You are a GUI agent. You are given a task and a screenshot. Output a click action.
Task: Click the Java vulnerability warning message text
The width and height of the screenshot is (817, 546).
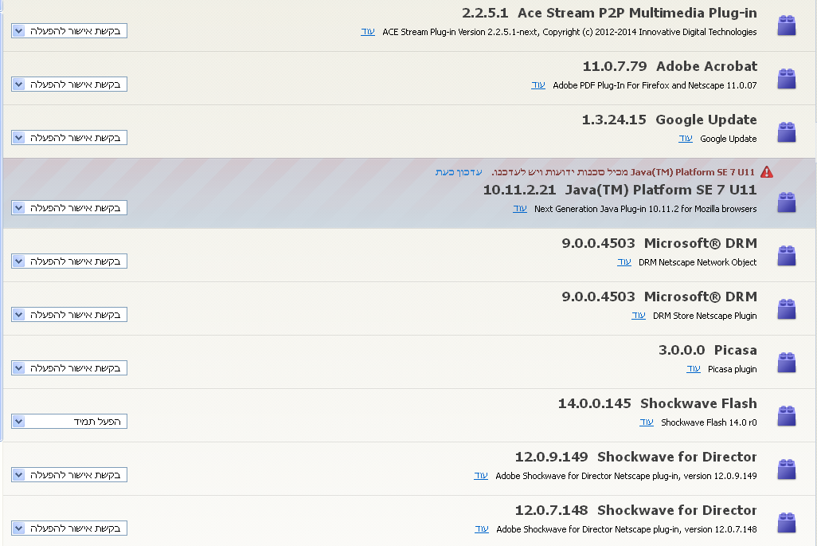click(623, 172)
